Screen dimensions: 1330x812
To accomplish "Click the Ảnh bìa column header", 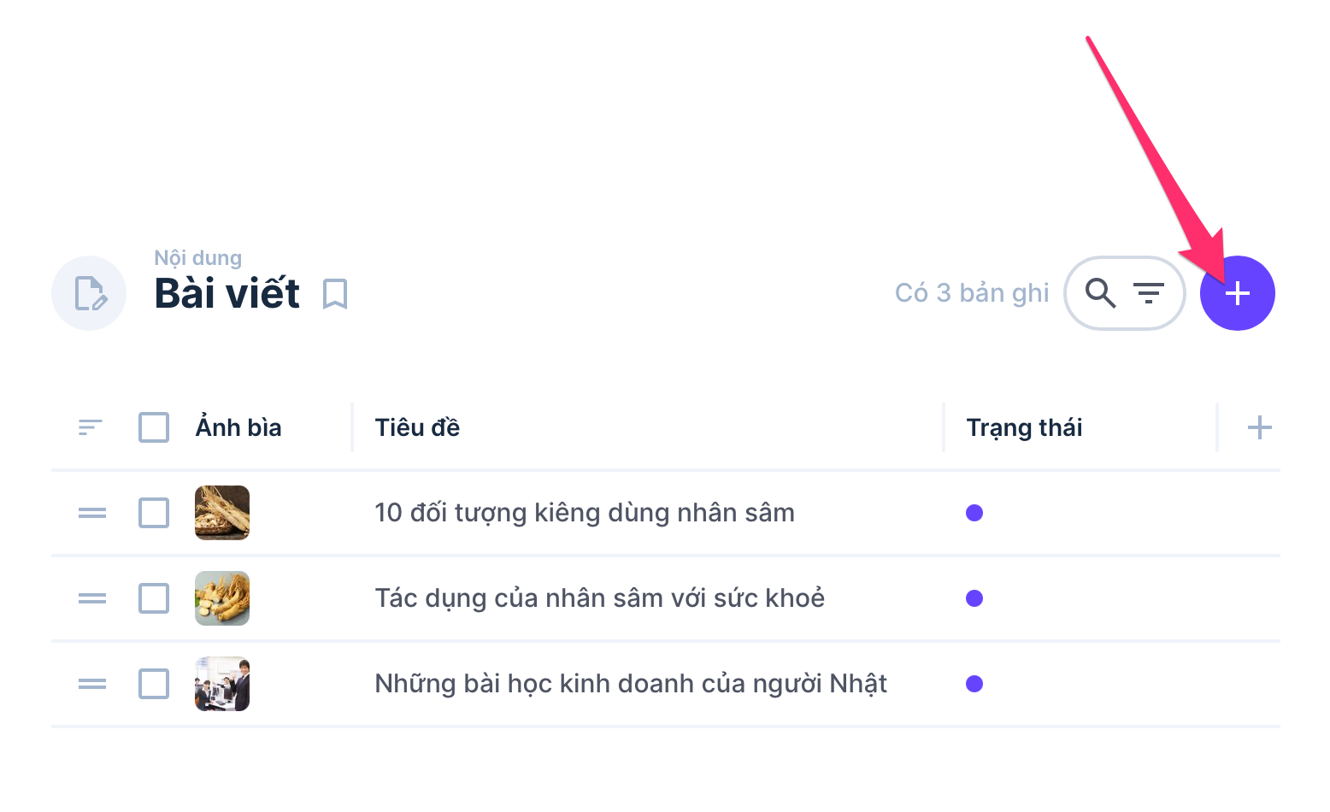I will [x=238, y=427].
